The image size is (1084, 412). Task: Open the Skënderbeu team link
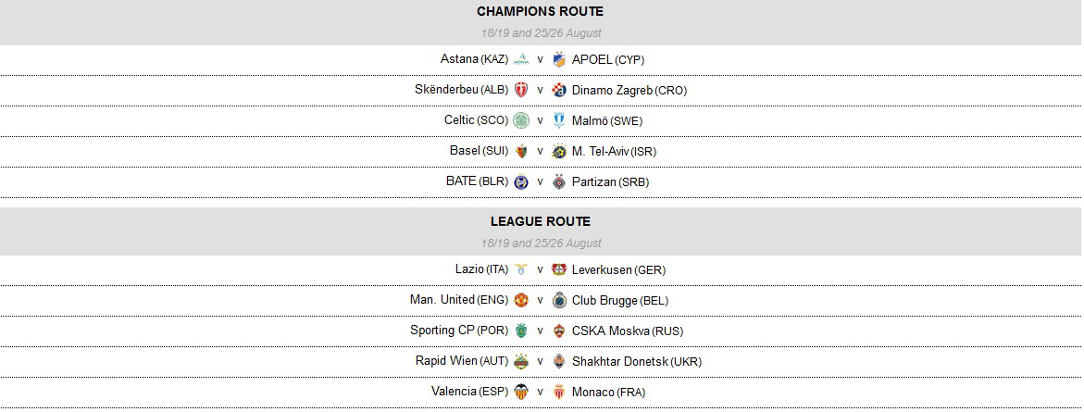447,90
